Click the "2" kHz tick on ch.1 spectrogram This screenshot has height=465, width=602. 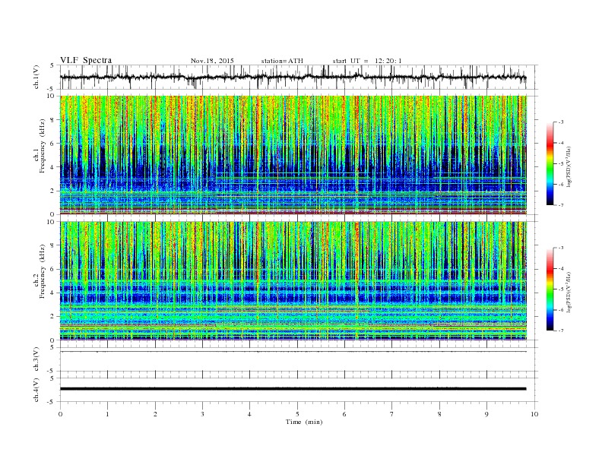(53, 191)
